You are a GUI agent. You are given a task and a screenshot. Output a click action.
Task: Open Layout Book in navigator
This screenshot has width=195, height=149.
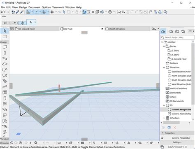177,31
